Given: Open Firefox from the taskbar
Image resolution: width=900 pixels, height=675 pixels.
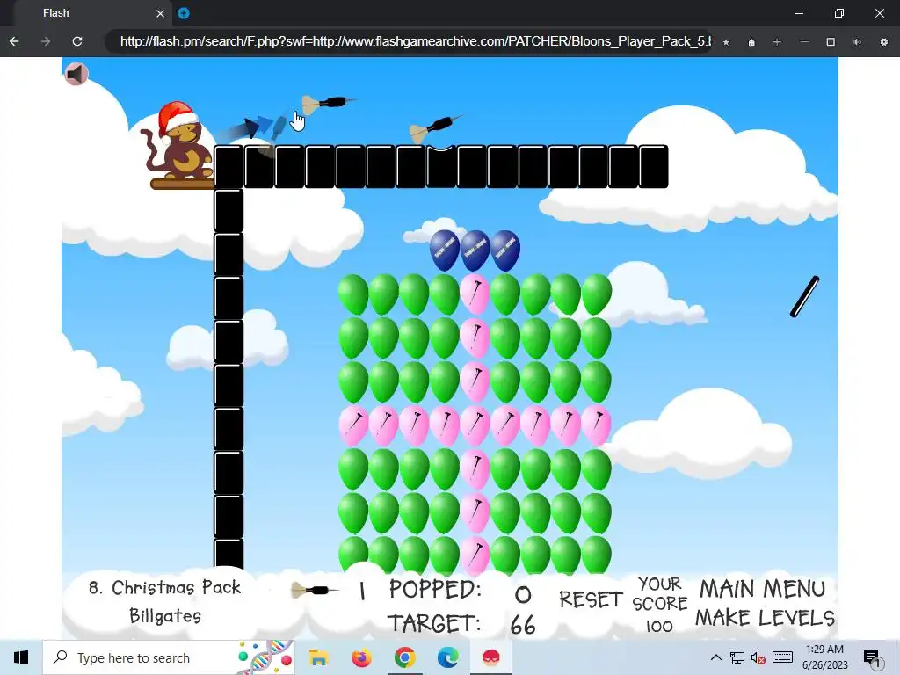Looking at the screenshot, I should point(361,657).
